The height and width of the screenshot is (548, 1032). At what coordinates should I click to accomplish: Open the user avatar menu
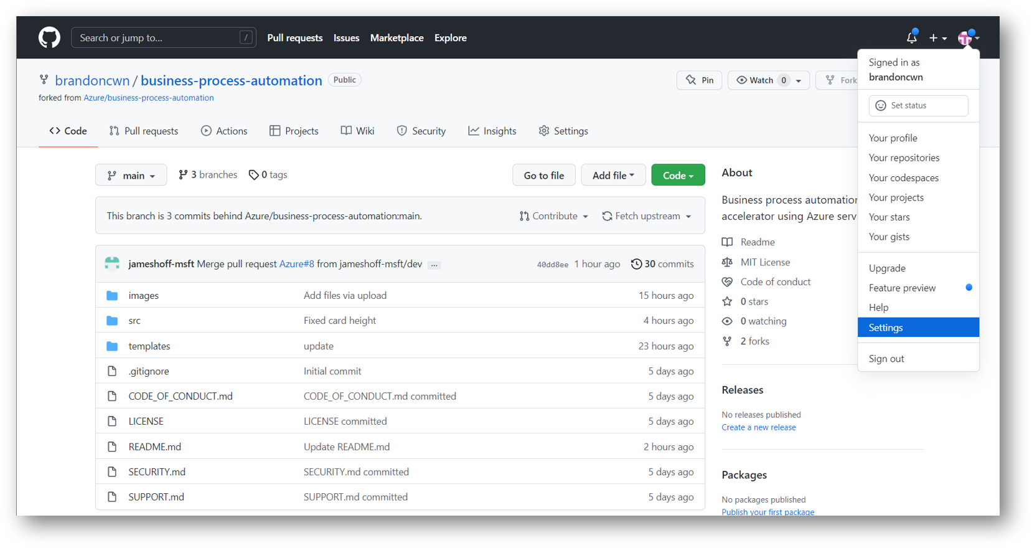[x=968, y=38]
